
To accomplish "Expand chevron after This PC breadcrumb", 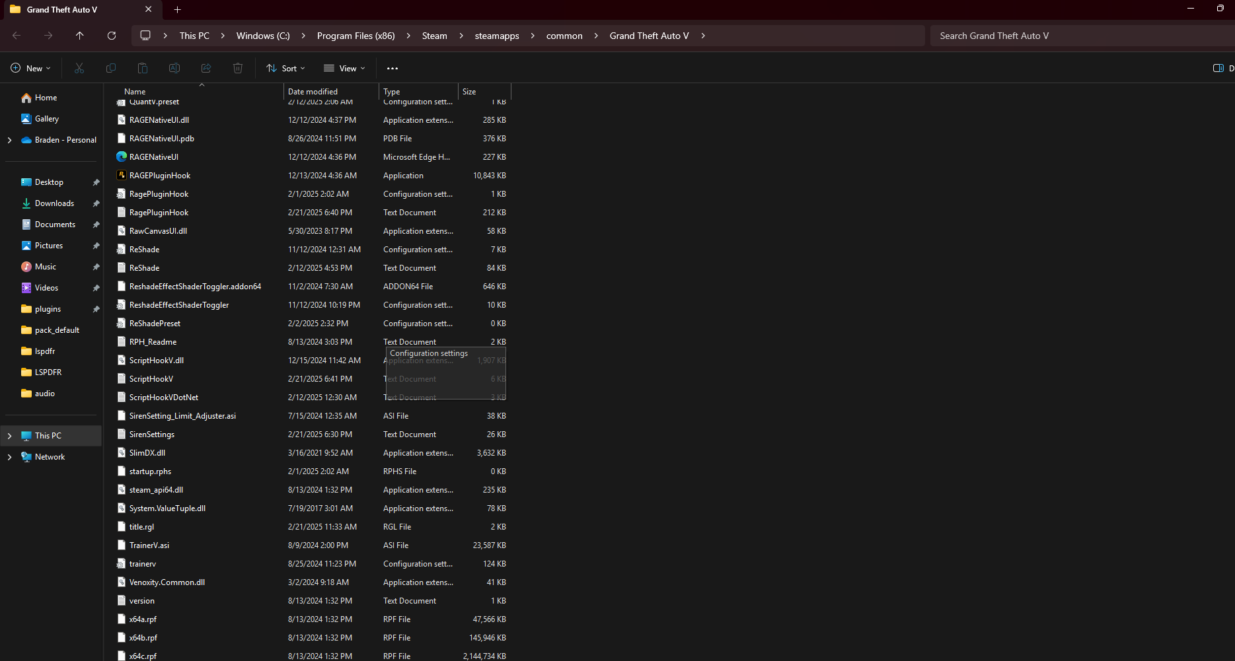I will pyautogui.click(x=223, y=36).
